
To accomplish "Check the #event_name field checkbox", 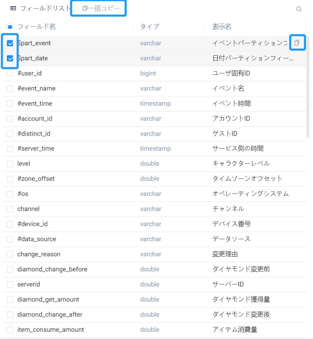I will (10, 88).
